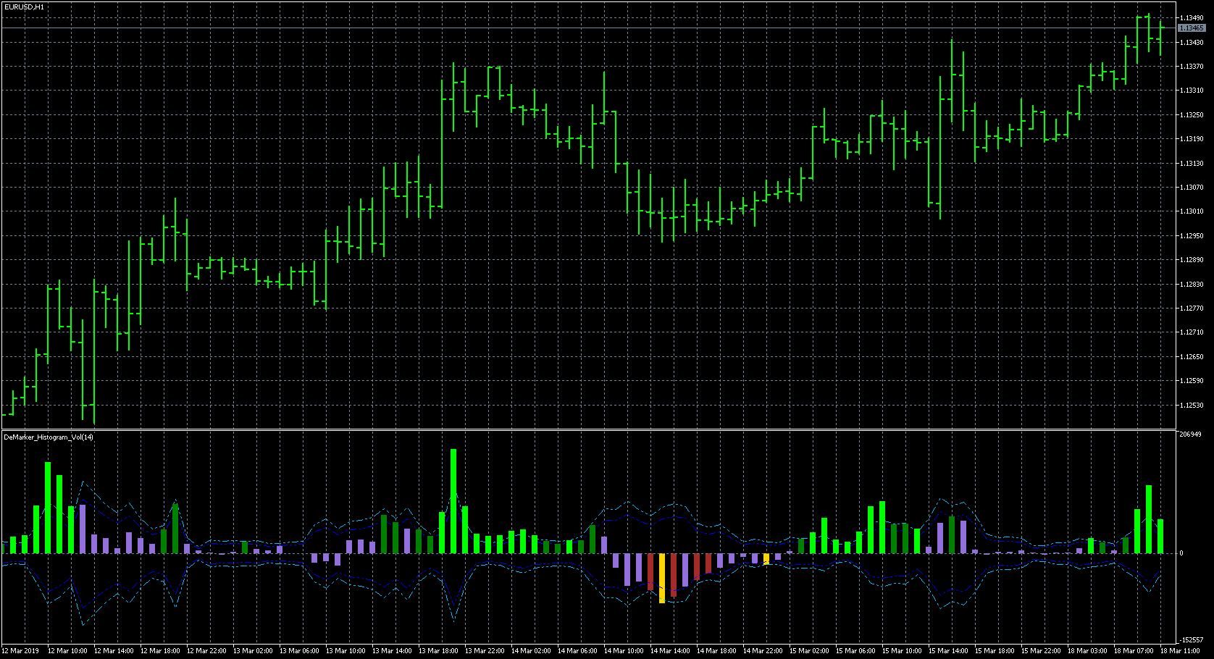Select the DeMarker_Histogram_Vol(14) indicator label
Image resolution: width=1214 pixels, height=659 pixels.
click(x=49, y=437)
